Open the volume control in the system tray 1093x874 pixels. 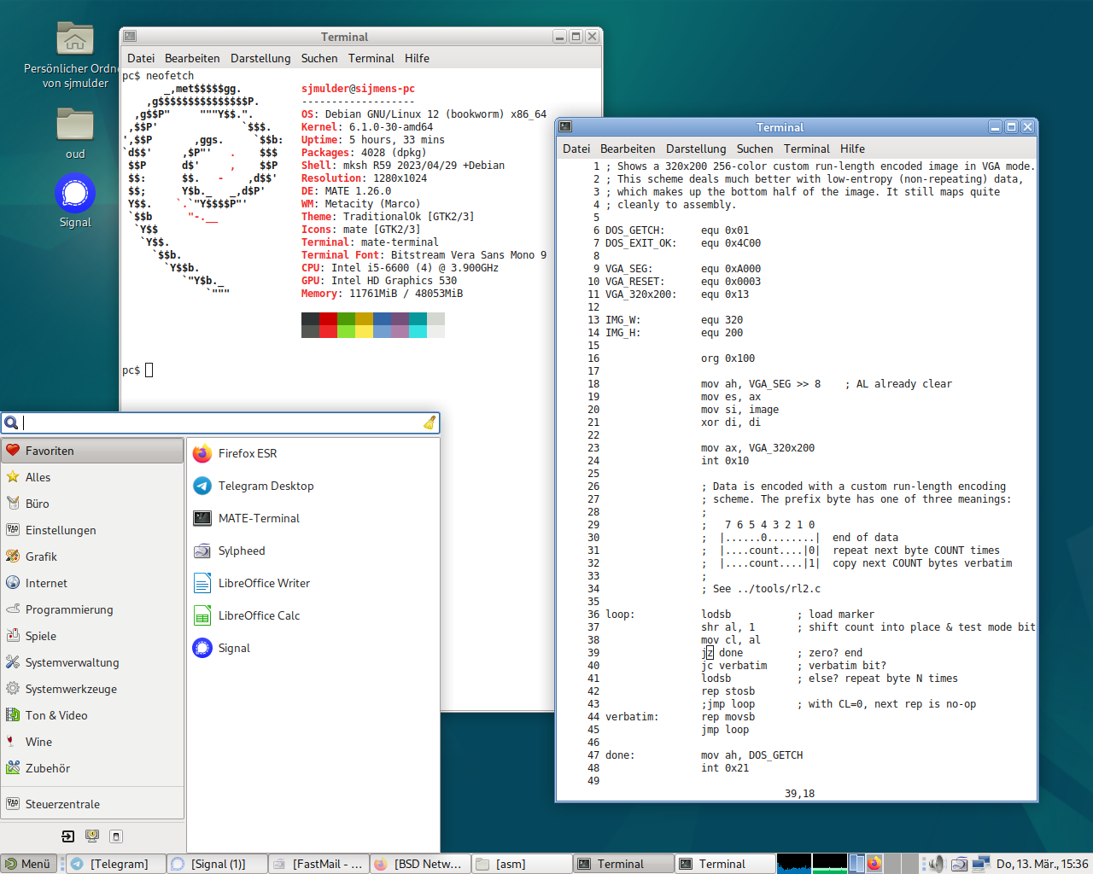pyautogui.click(x=937, y=864)
